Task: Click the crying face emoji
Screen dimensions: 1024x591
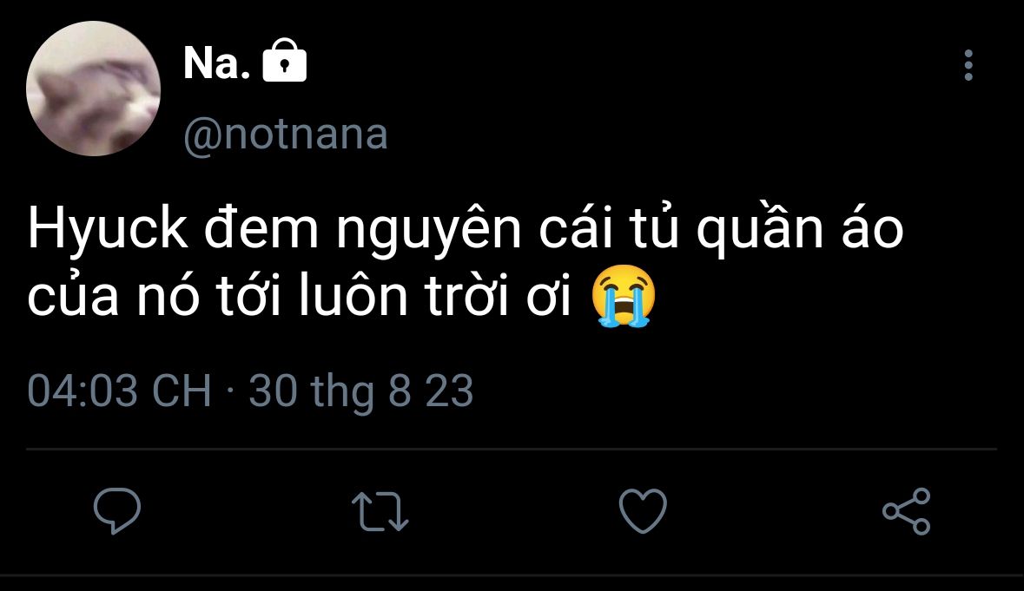Action: coord(624,299)
